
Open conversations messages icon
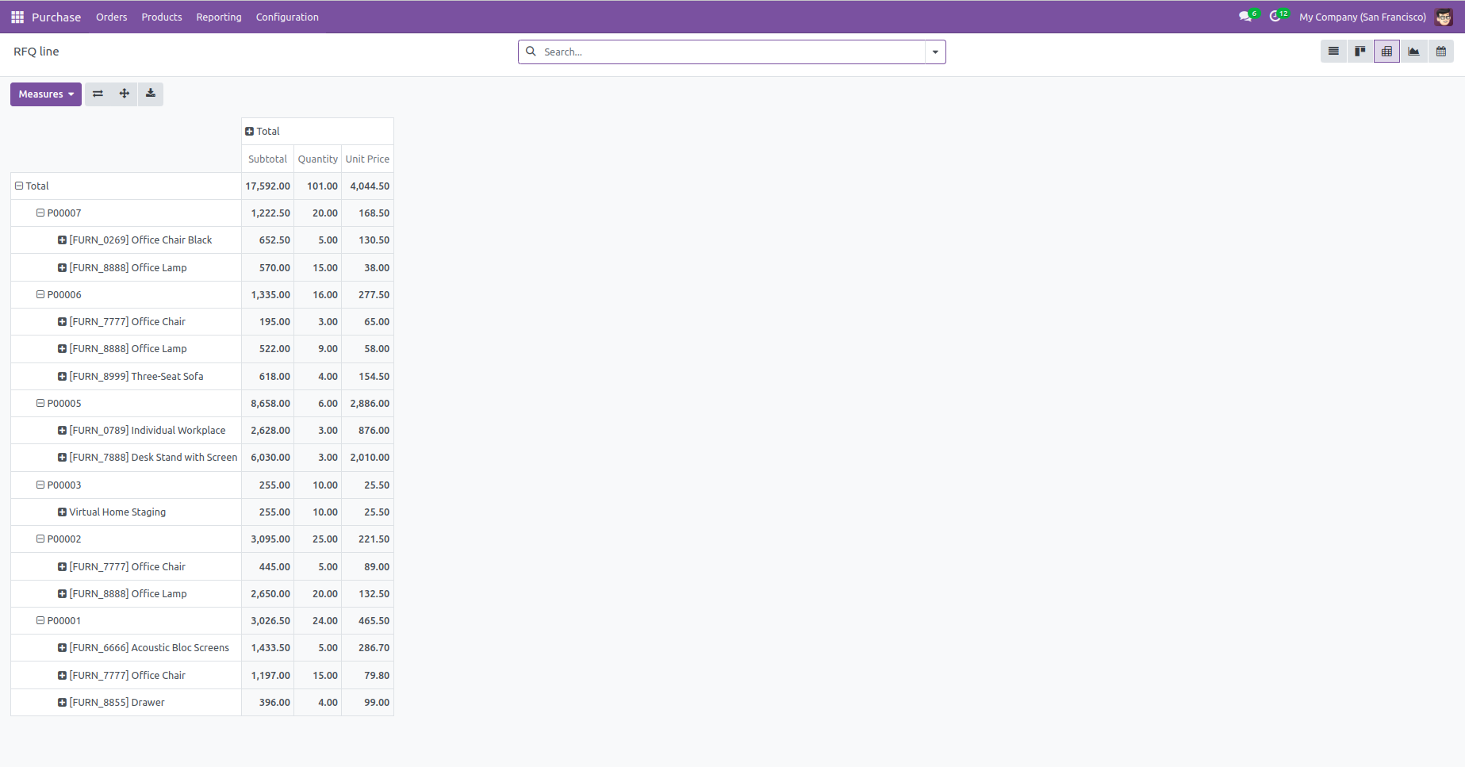coord(1246,17)
